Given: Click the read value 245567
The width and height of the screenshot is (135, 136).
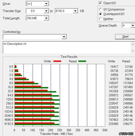Looking at the screenshot, I should [128, 95].
